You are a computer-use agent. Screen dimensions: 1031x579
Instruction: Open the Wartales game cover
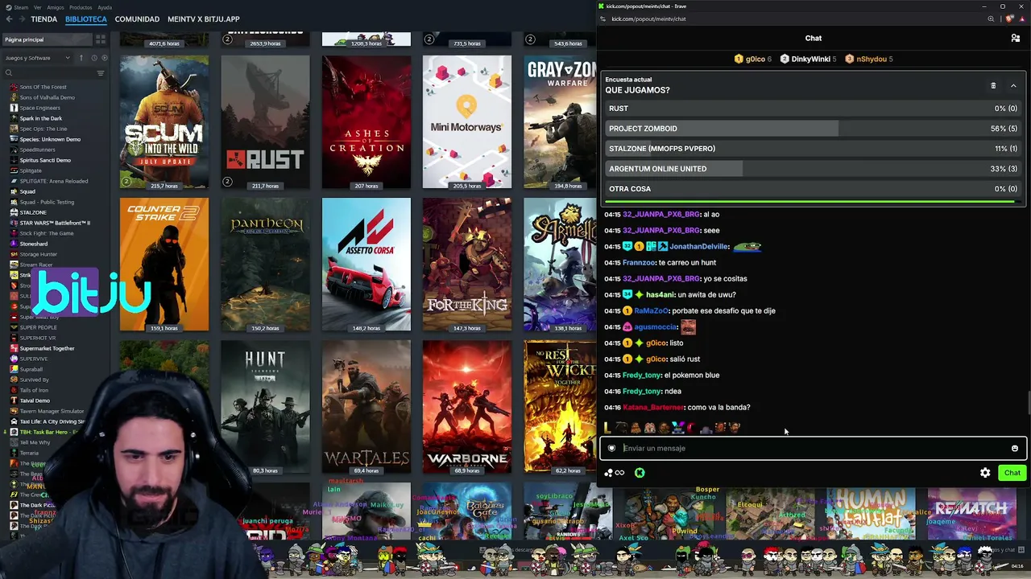click(x=366, y=407)
